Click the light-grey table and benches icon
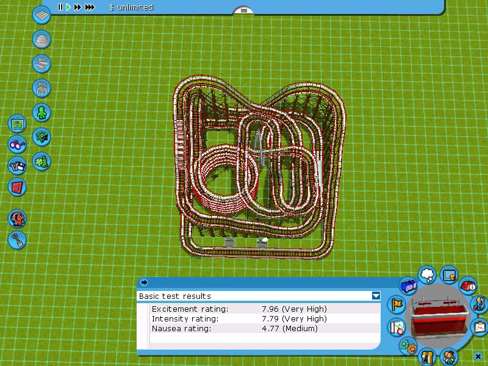488x366 pixels. tap(41, 64)
